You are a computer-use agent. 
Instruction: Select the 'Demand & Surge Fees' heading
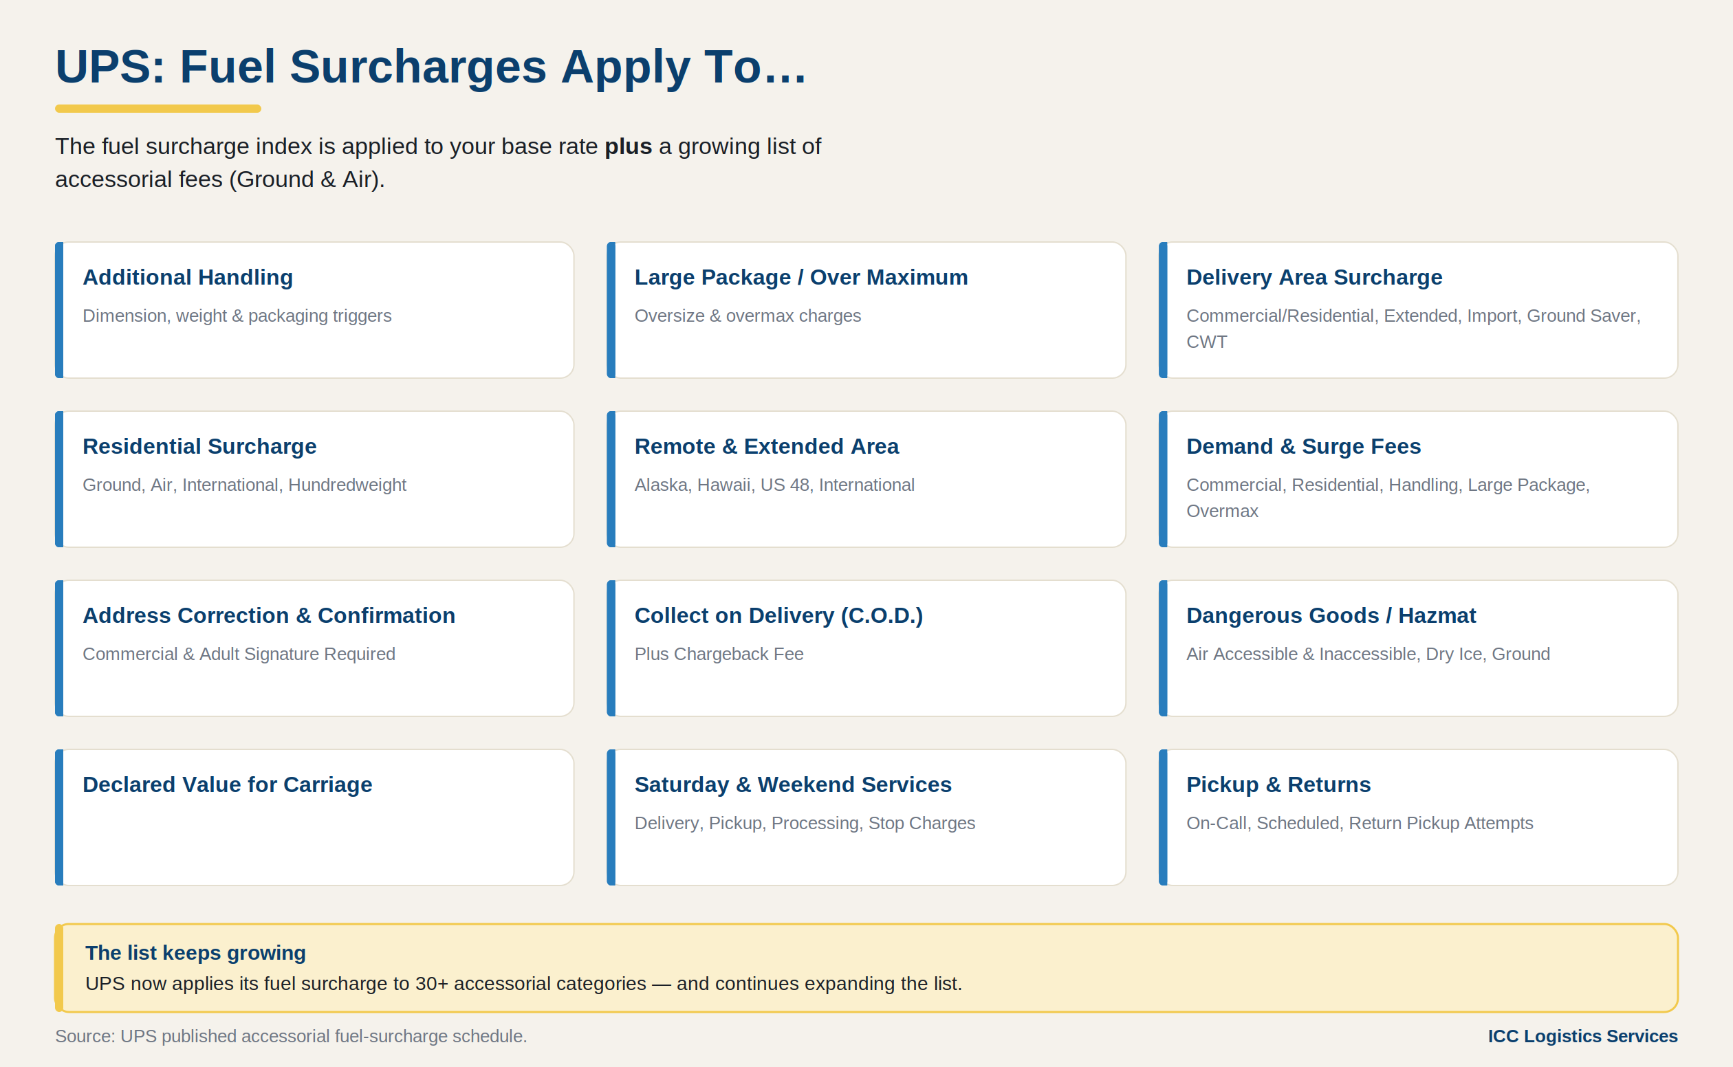point(1304,447)
